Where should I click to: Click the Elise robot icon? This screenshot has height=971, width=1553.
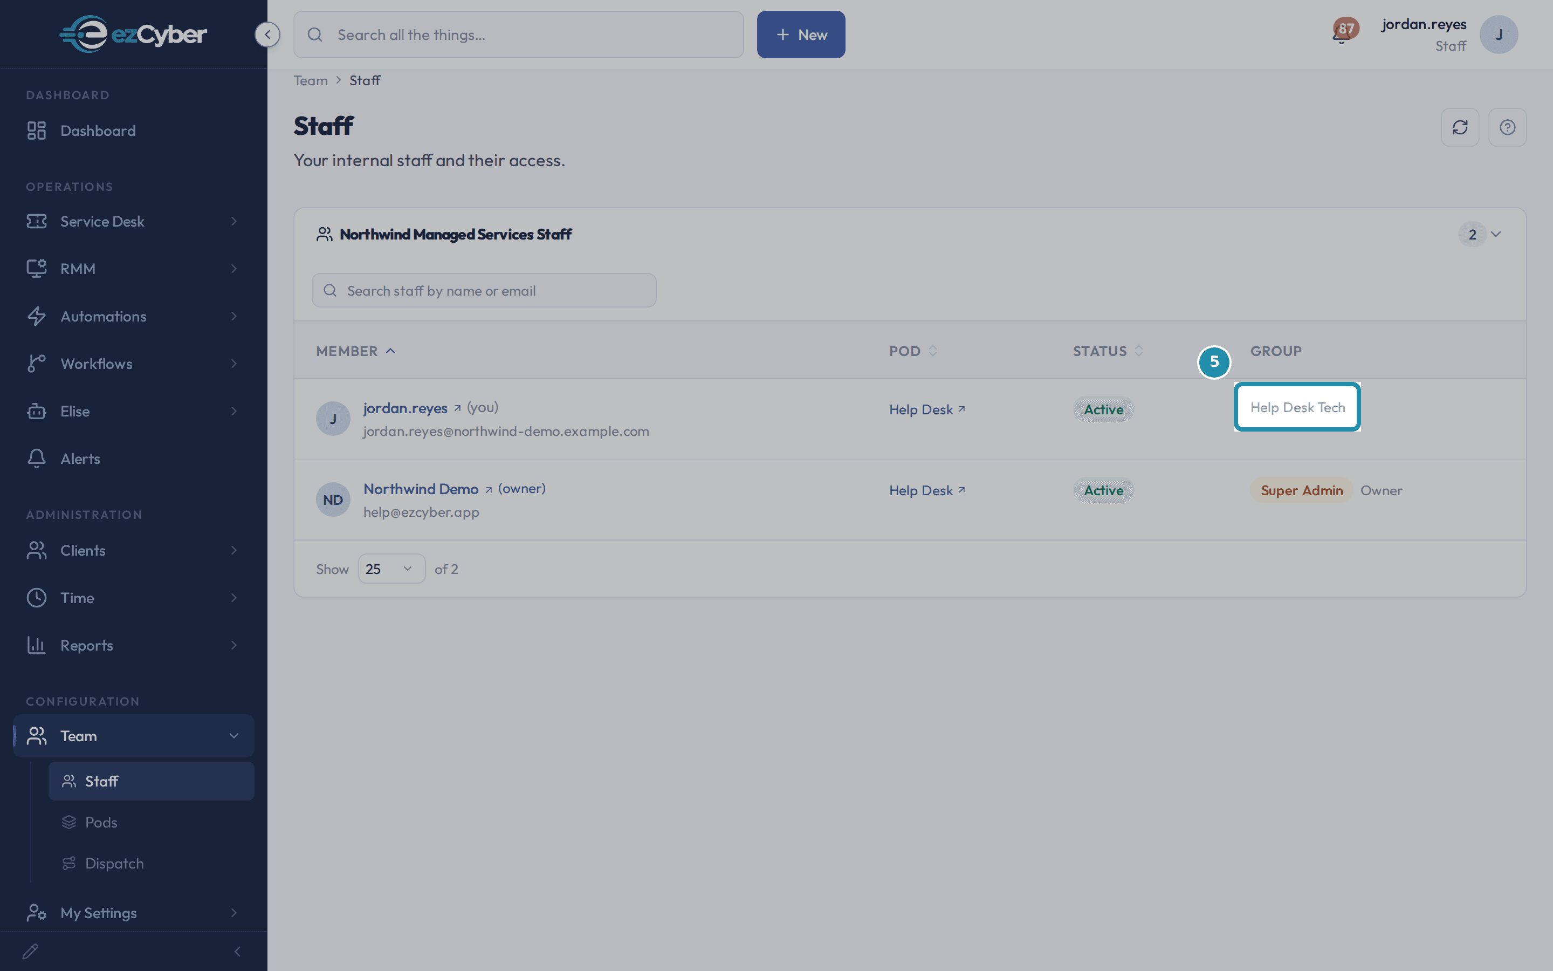37,411
